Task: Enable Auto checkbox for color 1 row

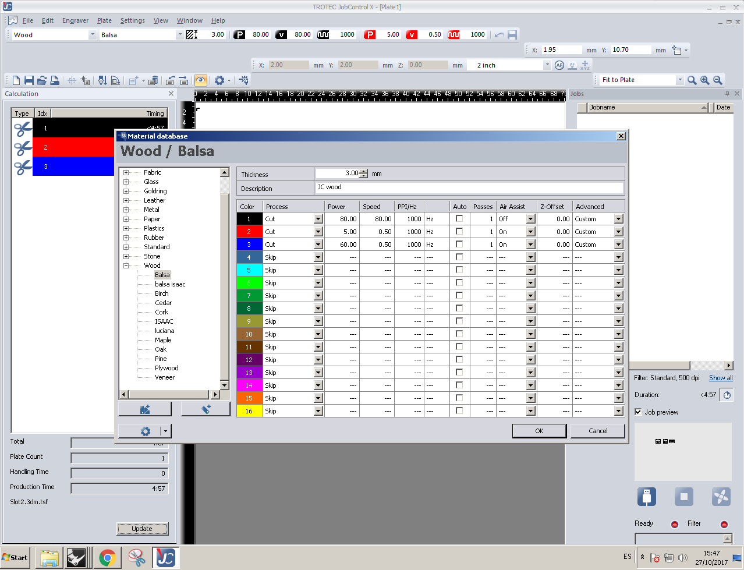Action: 459,219
